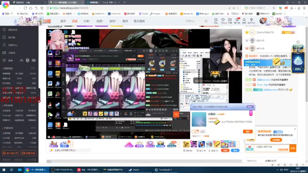Image resolution: width=308 pixels, height=173 pixels.
Task: Open the Twitch bookmark
Action: 144,14
